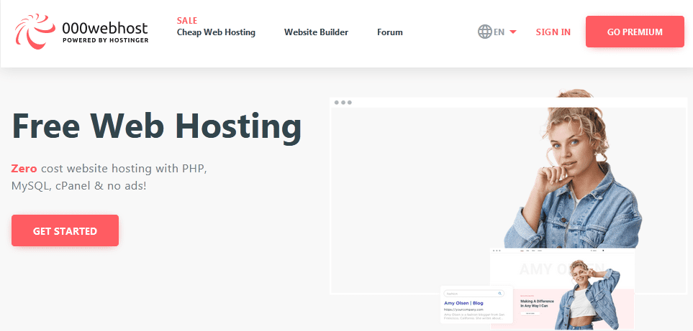Image resolution: width=693 pixels, height=331 pixels.
Task: Click the 000webhost wordmark in the header
Action: click(x=105, y=28)
